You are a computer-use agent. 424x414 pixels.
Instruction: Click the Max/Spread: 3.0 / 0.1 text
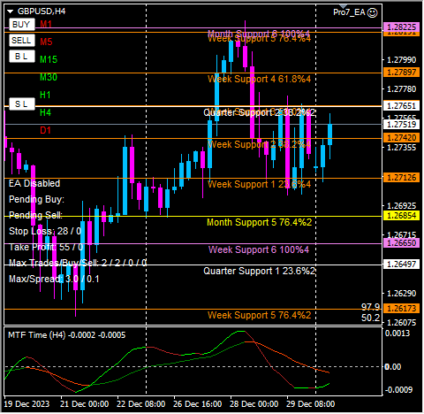pos(54,279)
